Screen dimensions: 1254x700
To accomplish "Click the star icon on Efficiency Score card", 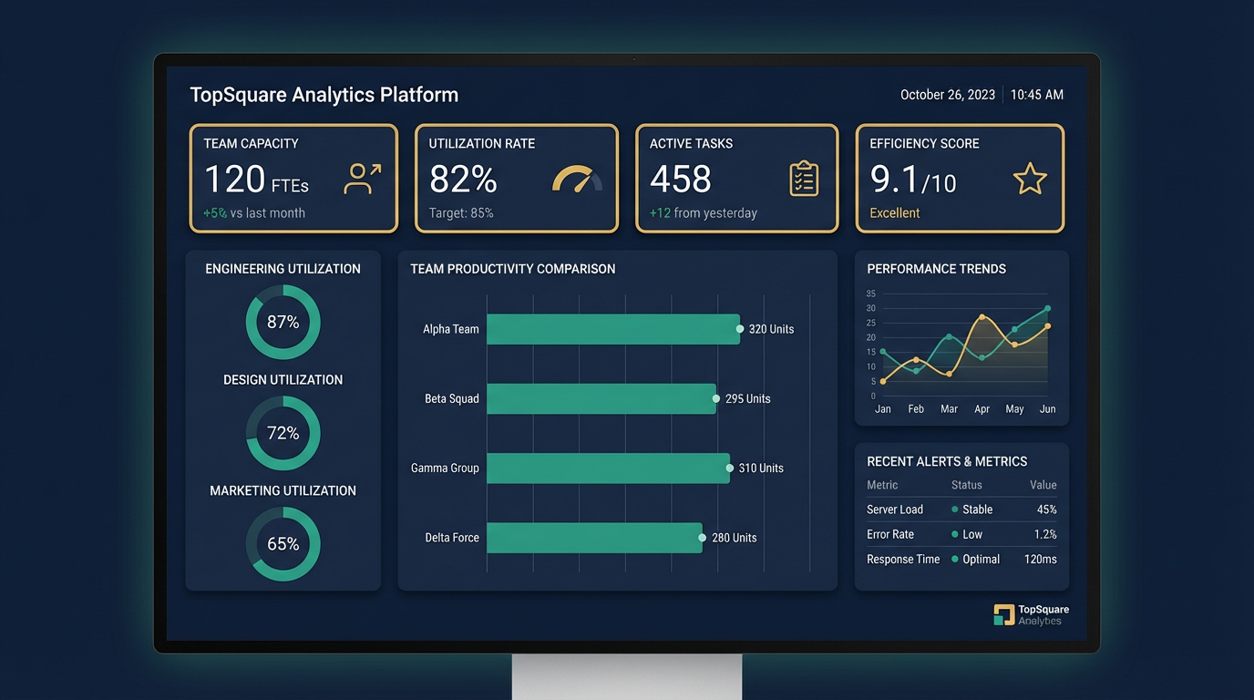I will [x=1029, y=179].
